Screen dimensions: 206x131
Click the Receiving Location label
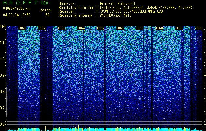point(76,8)
